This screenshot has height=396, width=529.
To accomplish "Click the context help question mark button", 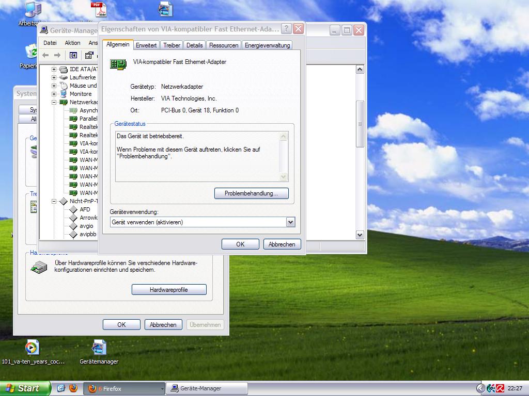I will (286, 29).
